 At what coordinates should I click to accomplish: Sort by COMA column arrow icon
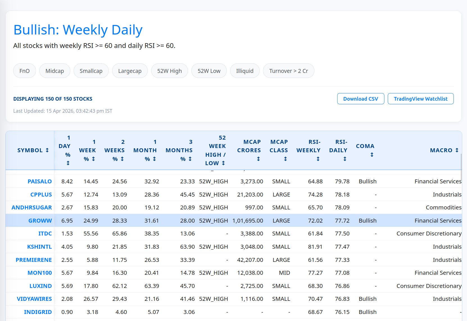pos(372,155)
